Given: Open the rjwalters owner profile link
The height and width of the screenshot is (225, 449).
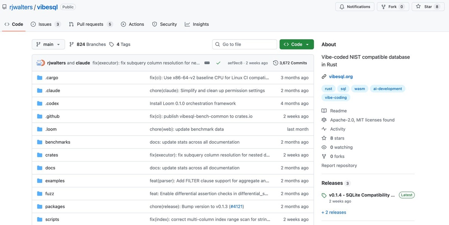Looking at the screenshot, I should 21,7.
